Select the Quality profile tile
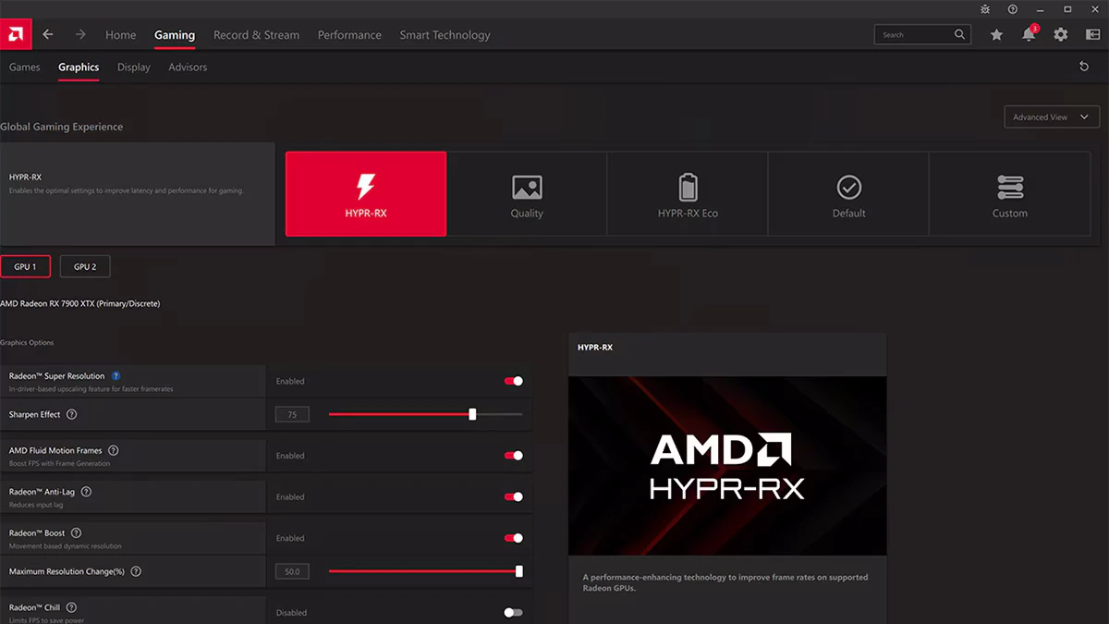Viewport: 1109px width, 624px height. click(527, 194)
